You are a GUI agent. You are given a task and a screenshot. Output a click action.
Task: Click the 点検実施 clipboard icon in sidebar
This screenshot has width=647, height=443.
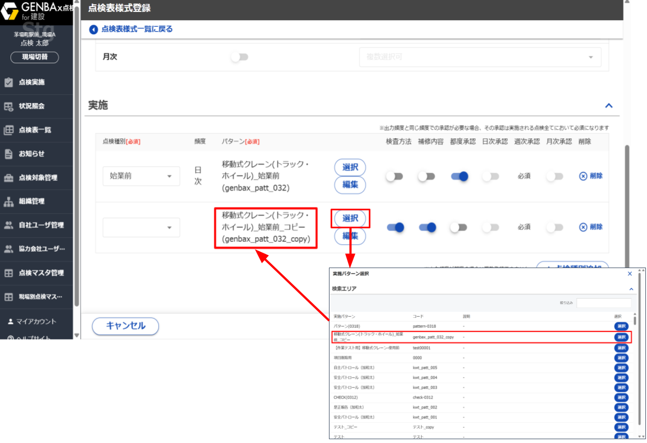pos(9,82)
